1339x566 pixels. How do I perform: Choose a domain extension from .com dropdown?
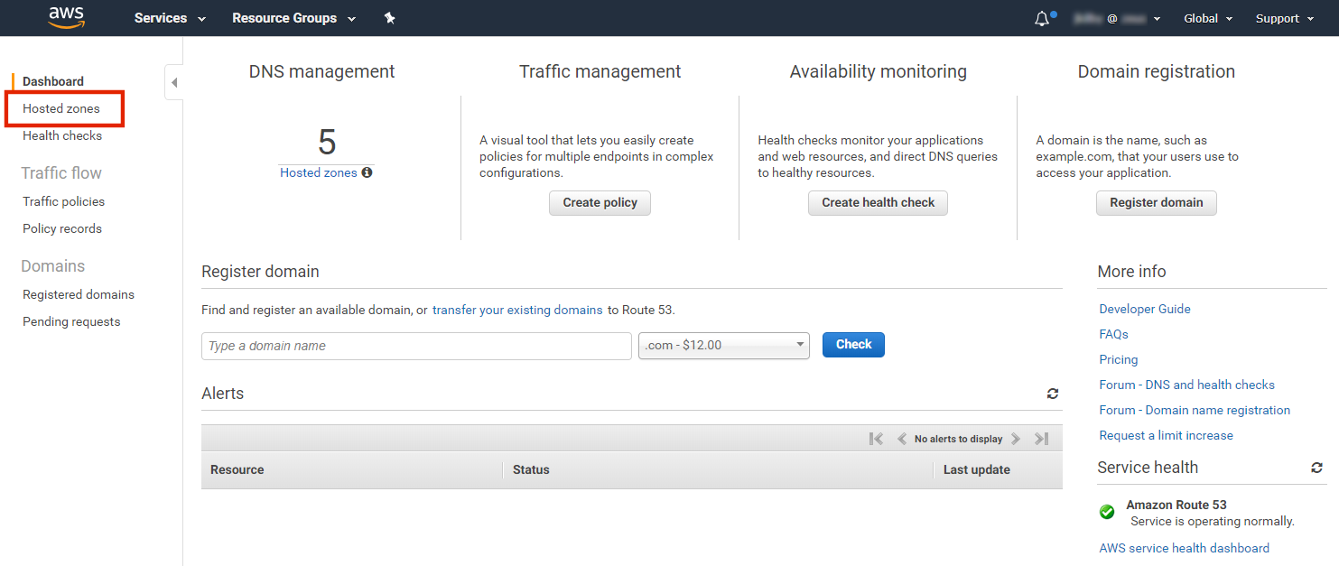724,346
